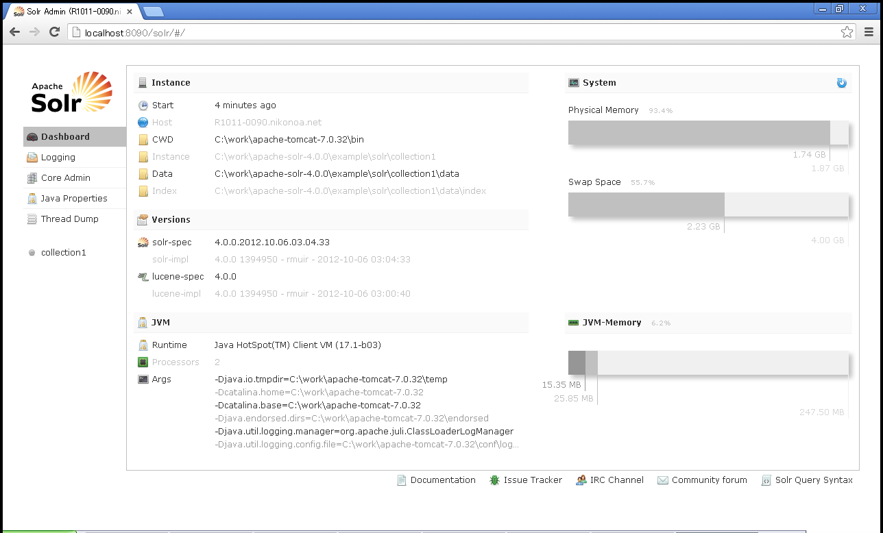The width and height of the screenshot is (883, 533).
Task: Click the lucene-impl version string
Action: pyautogui.click(x=313, y=294)
